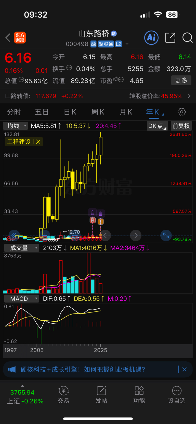196x424 pixels.
Task: Tap 转股溢价率 45.95% value
Action: [x=172, y=96]
